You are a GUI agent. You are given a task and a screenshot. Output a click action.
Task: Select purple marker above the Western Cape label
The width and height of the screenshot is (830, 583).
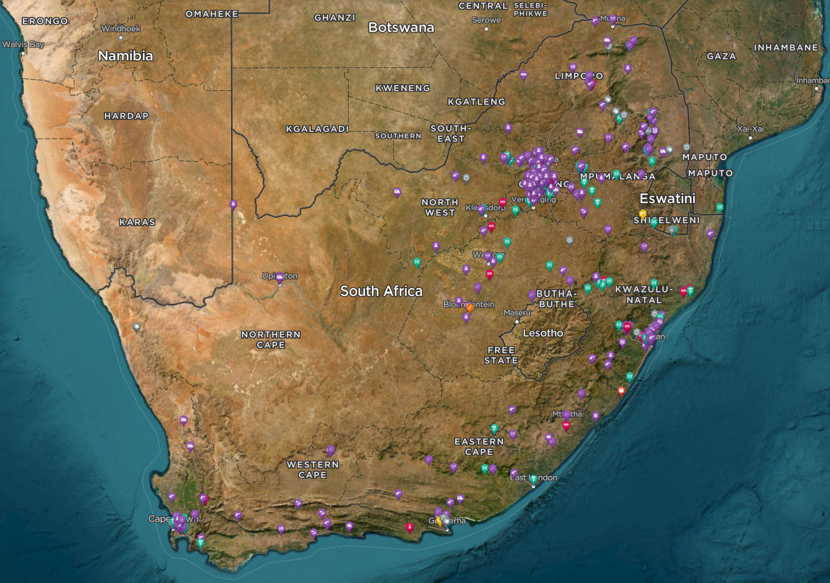click(x=331, y=450)
